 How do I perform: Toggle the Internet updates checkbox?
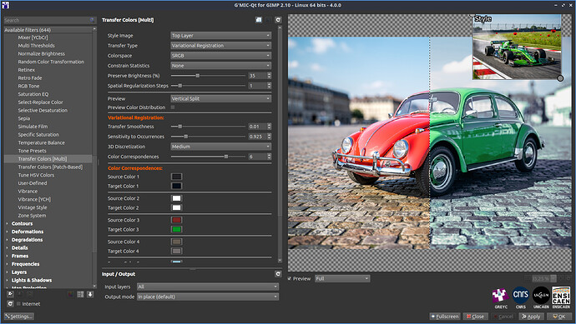pos(18,303)
